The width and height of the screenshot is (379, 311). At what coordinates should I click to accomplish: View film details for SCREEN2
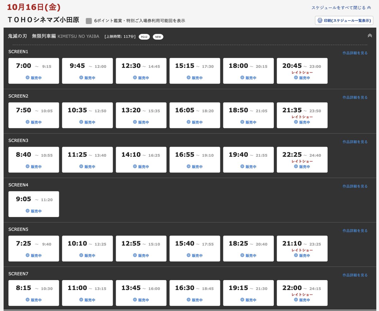click(355, 97)
